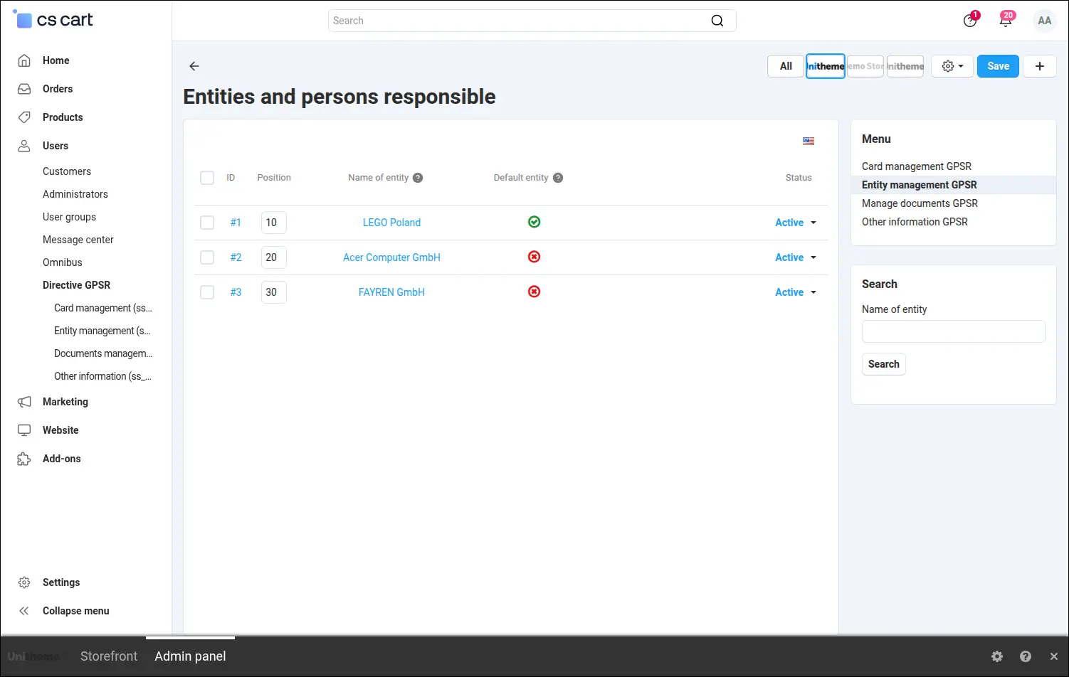This screenshot has height=677, width=1069.
Task: Open status dropdown for Acer Computer GmbH
Action: point(796,257)
